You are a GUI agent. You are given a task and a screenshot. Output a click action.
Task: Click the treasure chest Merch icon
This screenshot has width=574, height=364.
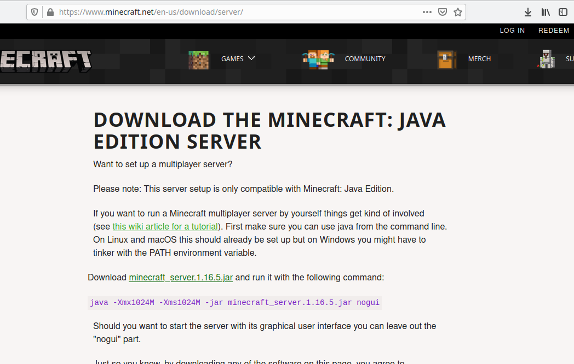447,60
